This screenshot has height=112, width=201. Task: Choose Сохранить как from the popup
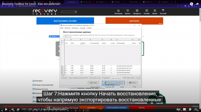point(111,87)
